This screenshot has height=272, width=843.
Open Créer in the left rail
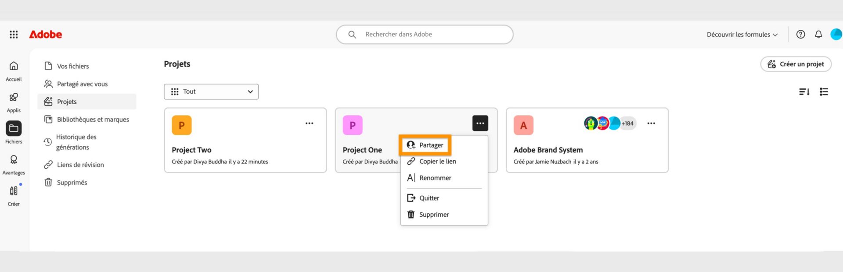pyautogui.click(x=14, y=196)
